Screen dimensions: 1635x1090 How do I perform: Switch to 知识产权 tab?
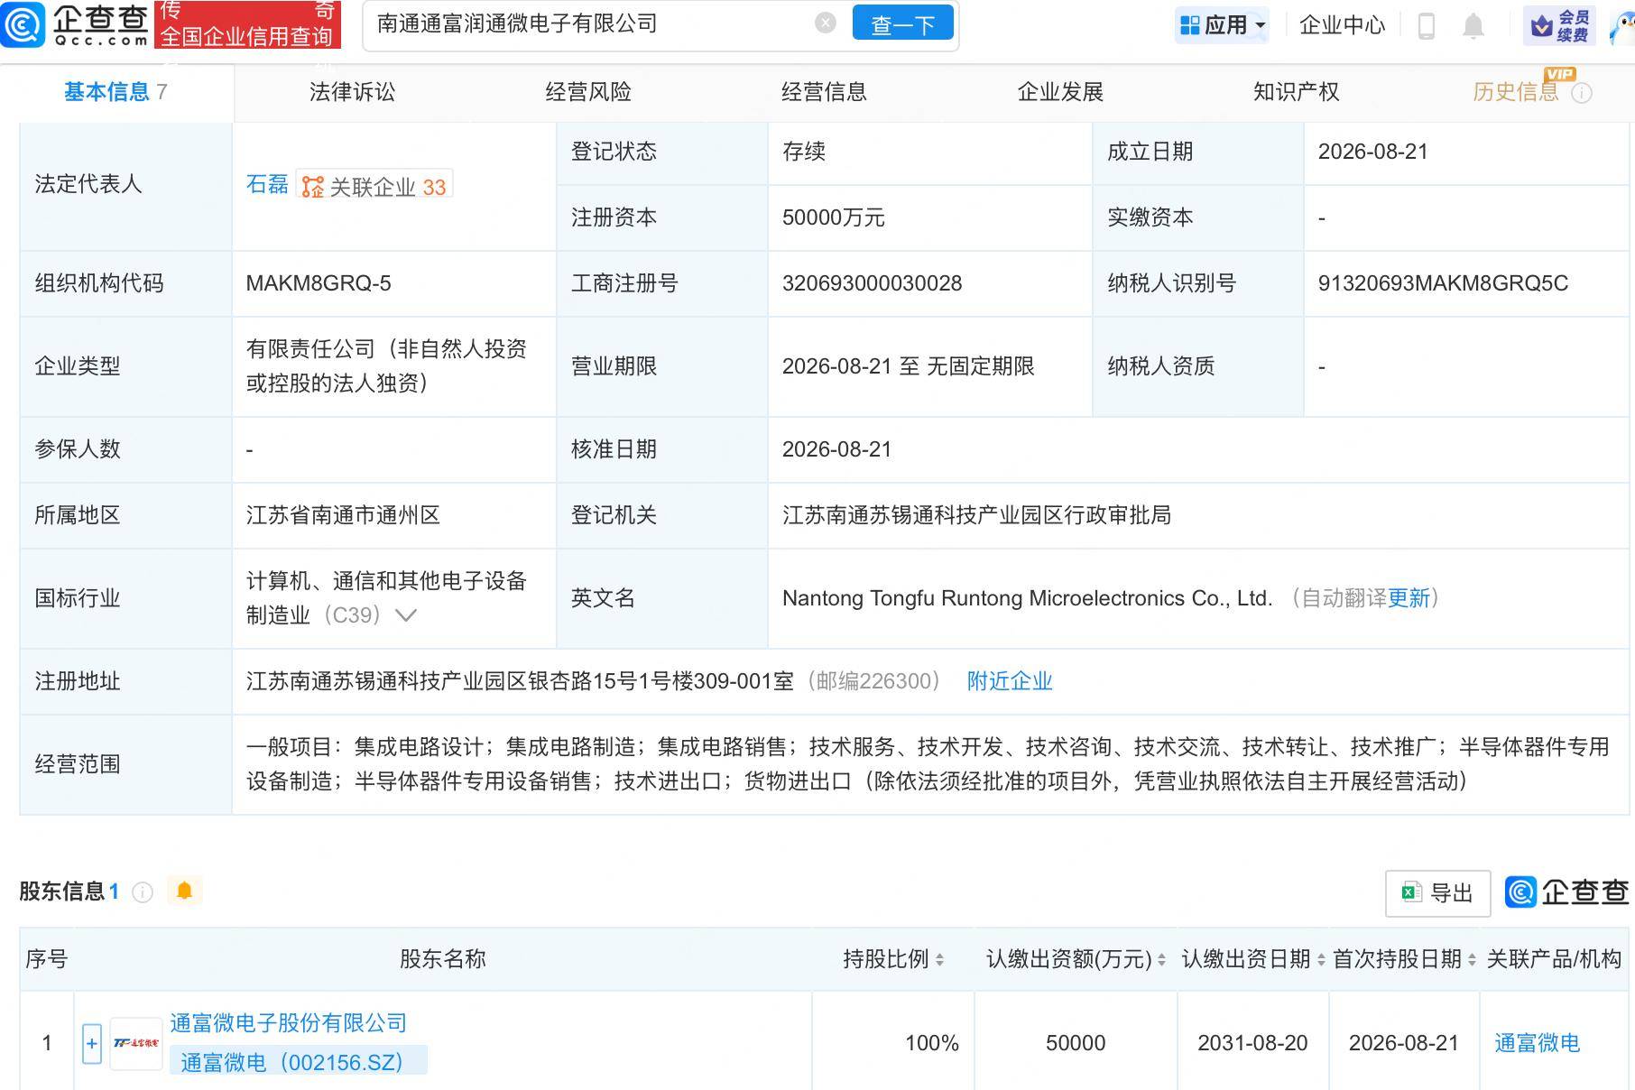1296,92
